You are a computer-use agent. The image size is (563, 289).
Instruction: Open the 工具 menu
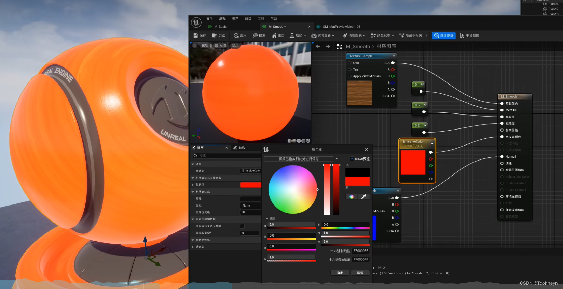point(261,19)
